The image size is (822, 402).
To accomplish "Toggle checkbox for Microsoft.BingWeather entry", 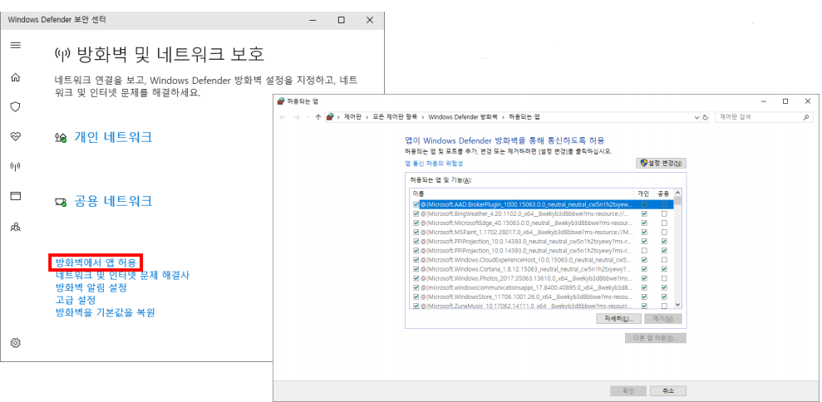I will point(416,213).
